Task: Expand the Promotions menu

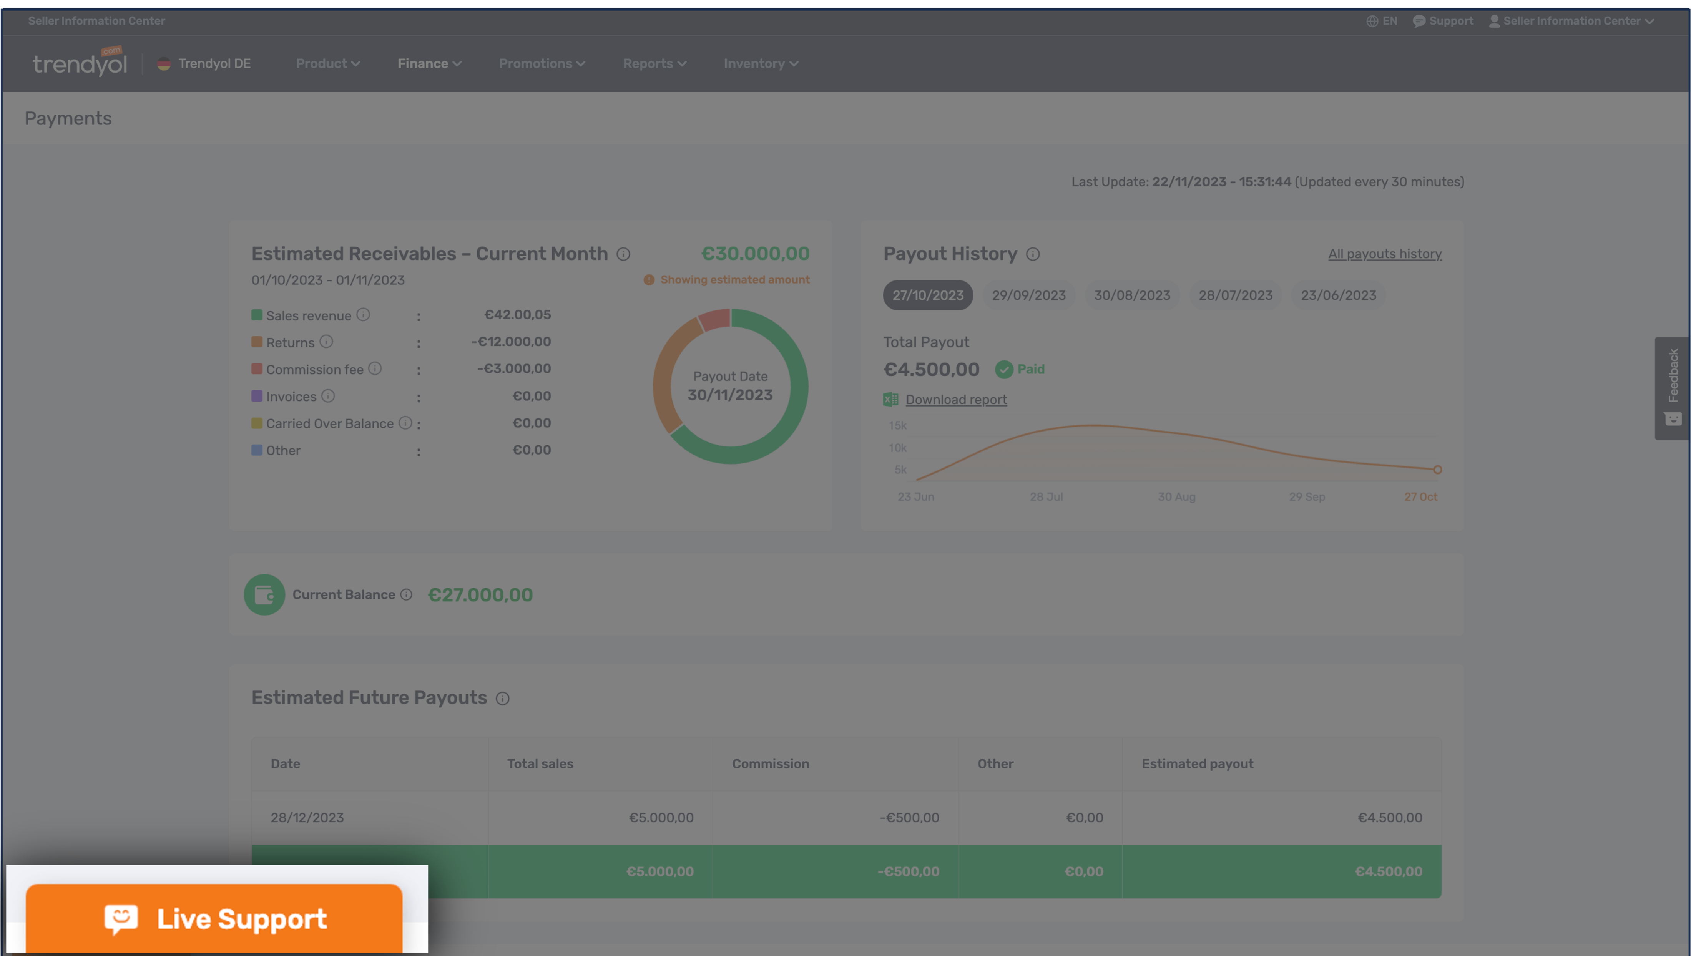Action: click(542, 64)
